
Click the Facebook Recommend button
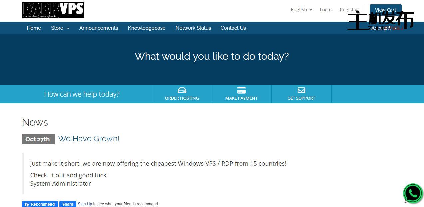pyautogui.click(x=40, y=204)
